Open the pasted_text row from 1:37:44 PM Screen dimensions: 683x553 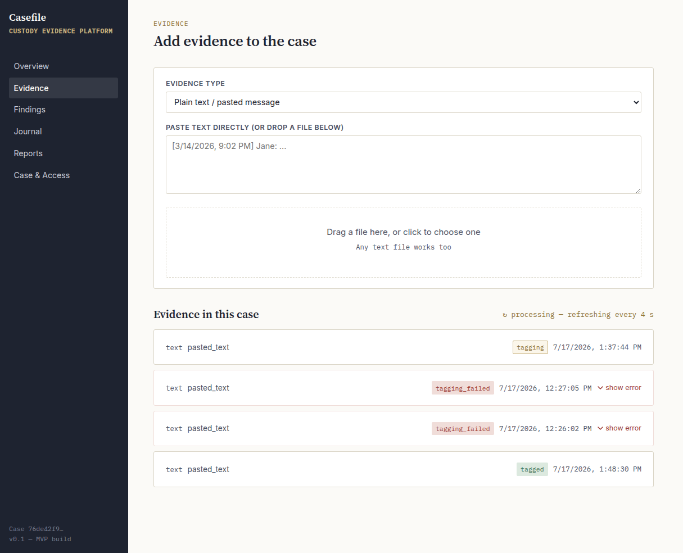coord(404,347)
